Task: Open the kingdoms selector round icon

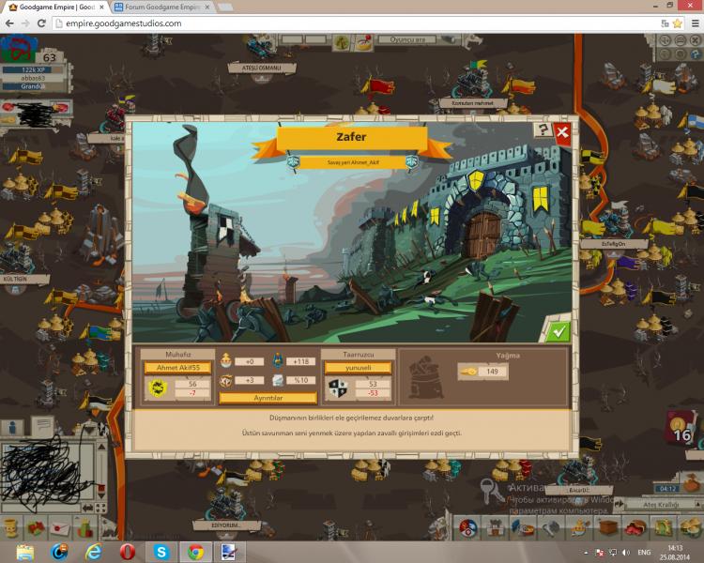Action: (x=467, y=528)
